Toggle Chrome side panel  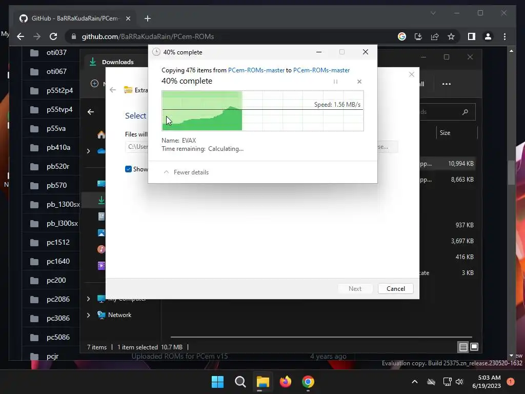tap(472, 36)
